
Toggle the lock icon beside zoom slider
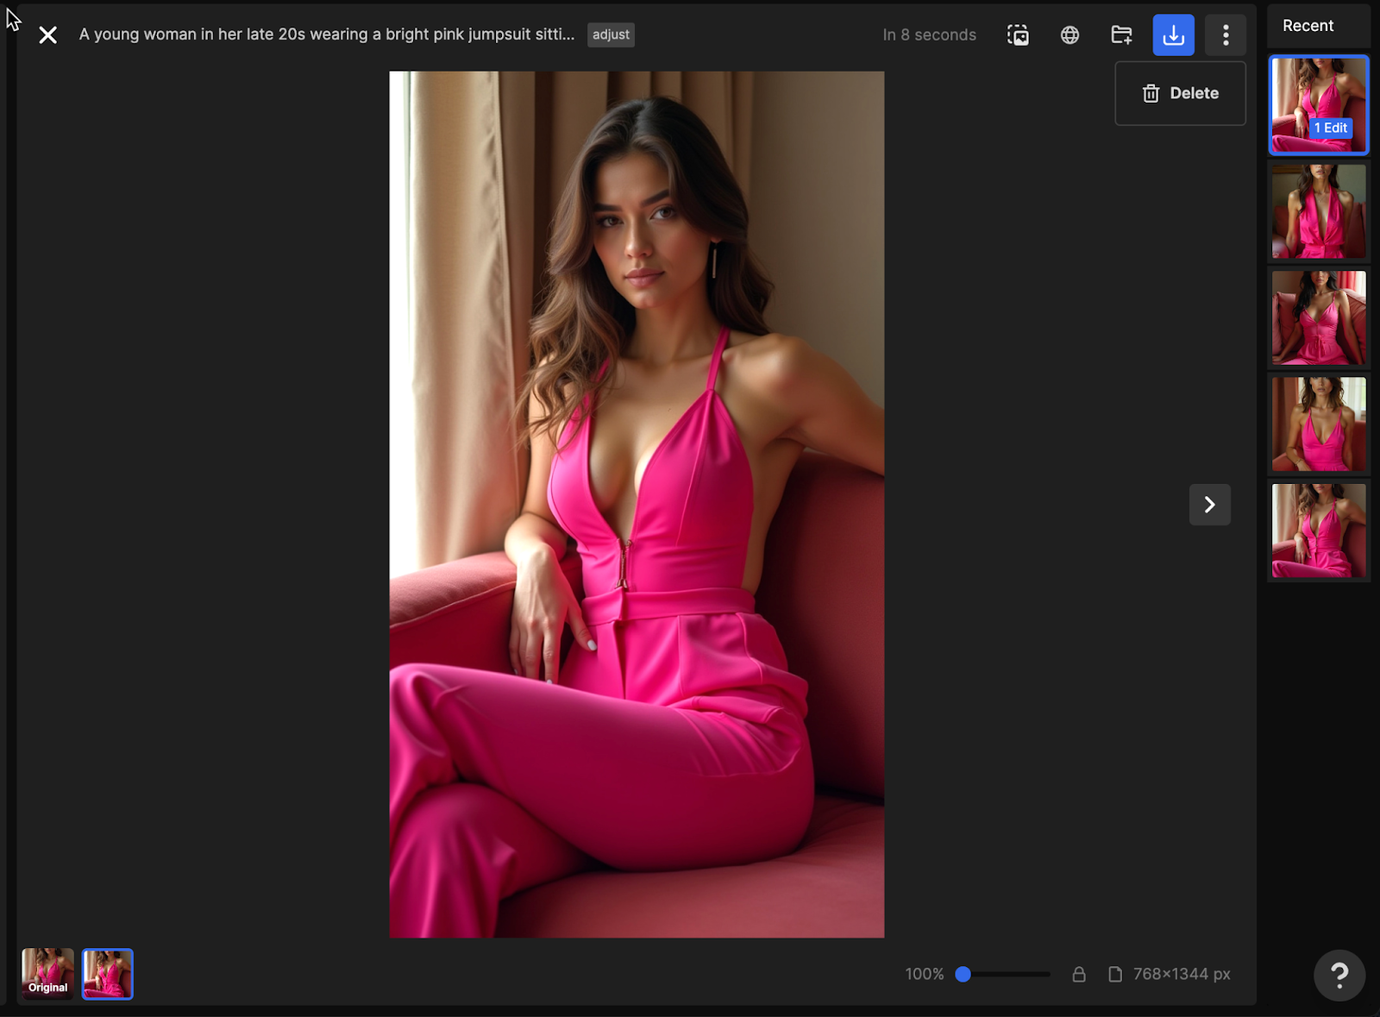[x=1078, y=974]
